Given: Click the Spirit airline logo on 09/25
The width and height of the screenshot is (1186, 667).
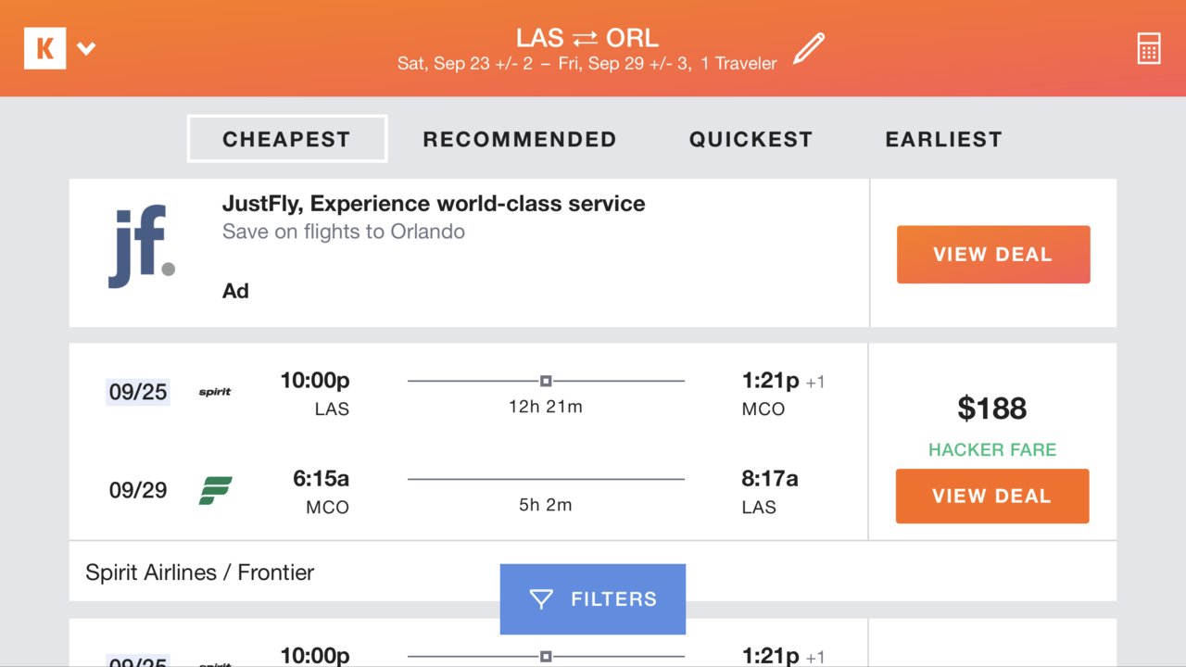Looking at the screenshot, I should (x=215, y=392).
